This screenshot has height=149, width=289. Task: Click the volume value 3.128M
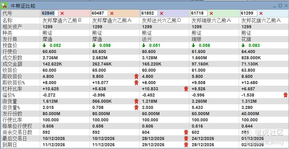point(149,58)
